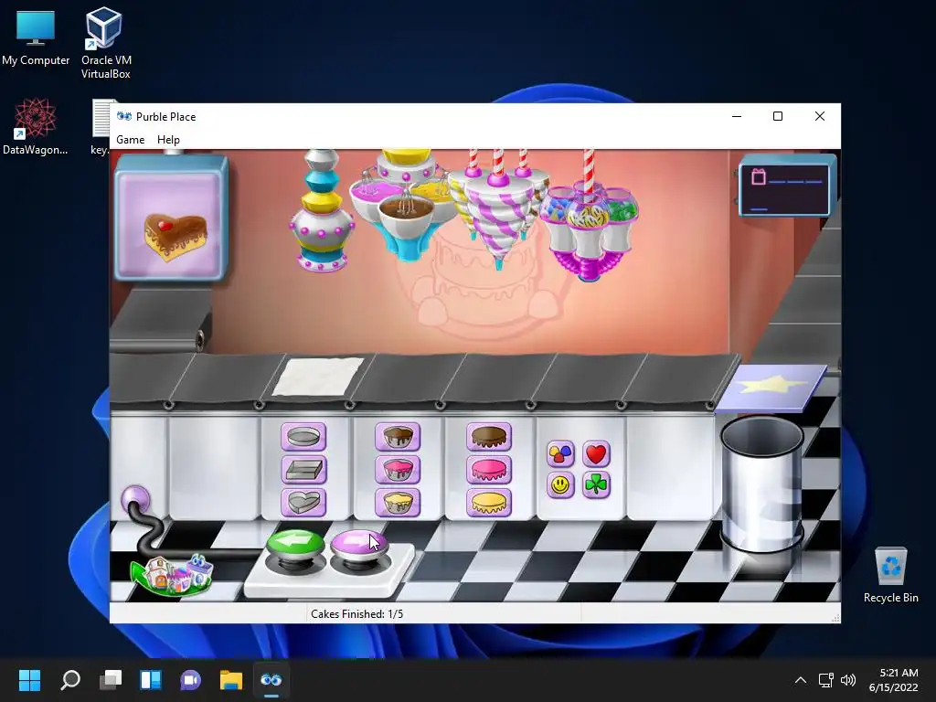Click the Purble Place town home icon
Image resolution: width=936 pixels, height=702 pixels.
click(x=172, y=576)
